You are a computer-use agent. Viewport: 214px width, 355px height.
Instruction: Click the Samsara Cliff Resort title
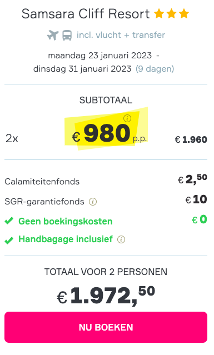coord(86,14)
